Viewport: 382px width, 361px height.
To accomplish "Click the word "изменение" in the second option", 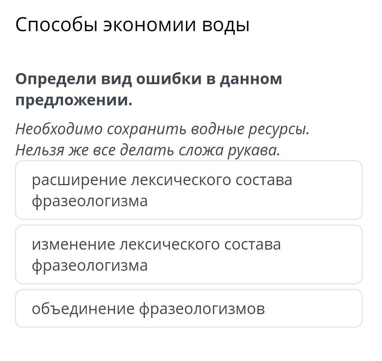I will point(73,244).
